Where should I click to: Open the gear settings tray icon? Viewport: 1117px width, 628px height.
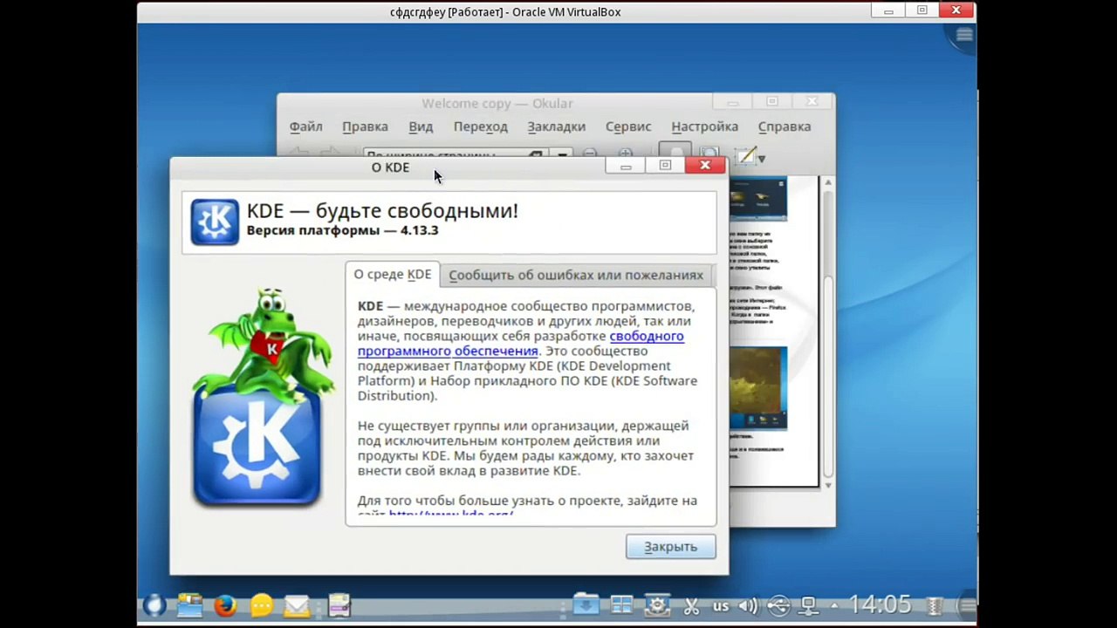[657, 605]
